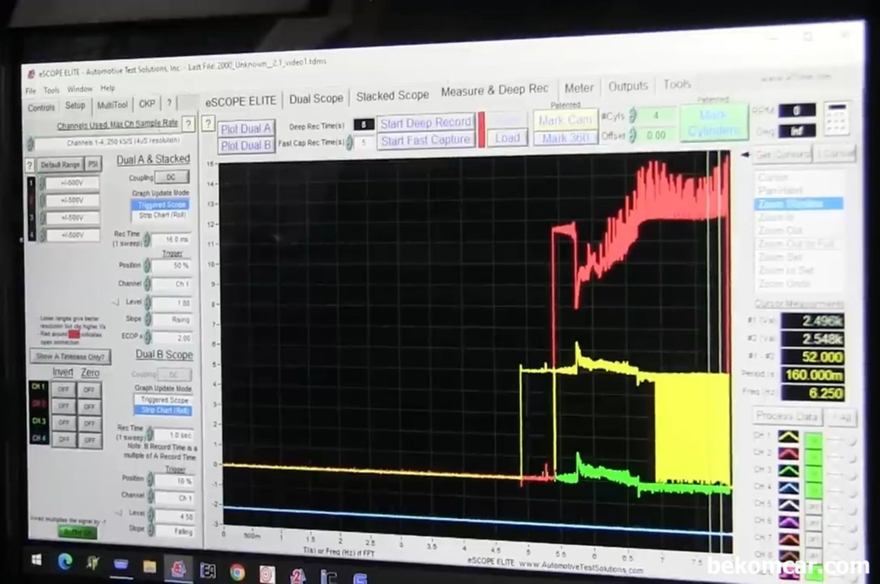The image size is (880, 584).
Task: Click the help icon left of Default Range
Action: pyautogui.click(x=30, y=165)
